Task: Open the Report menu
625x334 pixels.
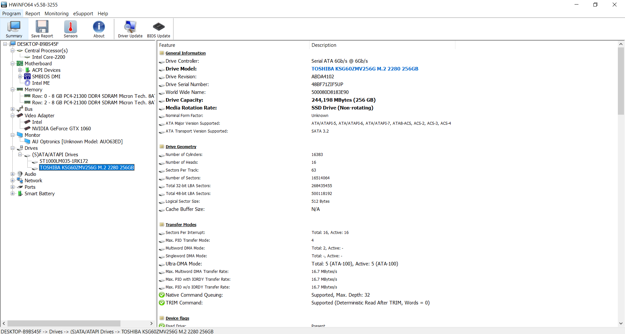Action: point(33,14)
